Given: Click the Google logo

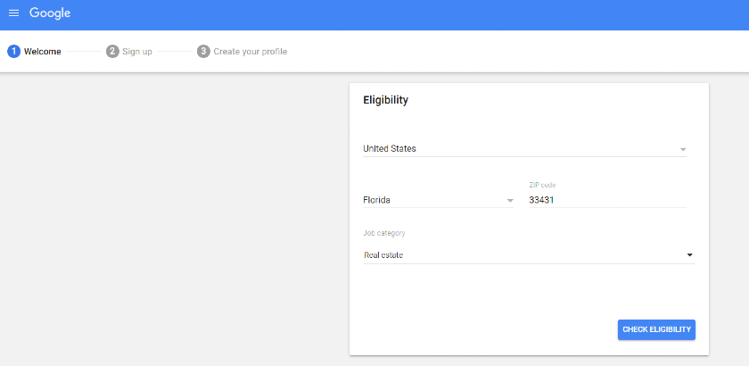Looking at the screenshot, I should (x=50, y=13).
